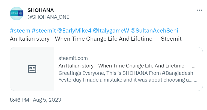Image resolution: width=207 pixels, height=110 pixels.
Task: Click the 'Yesterday I made a mistake' preview line
Action: 128,80
